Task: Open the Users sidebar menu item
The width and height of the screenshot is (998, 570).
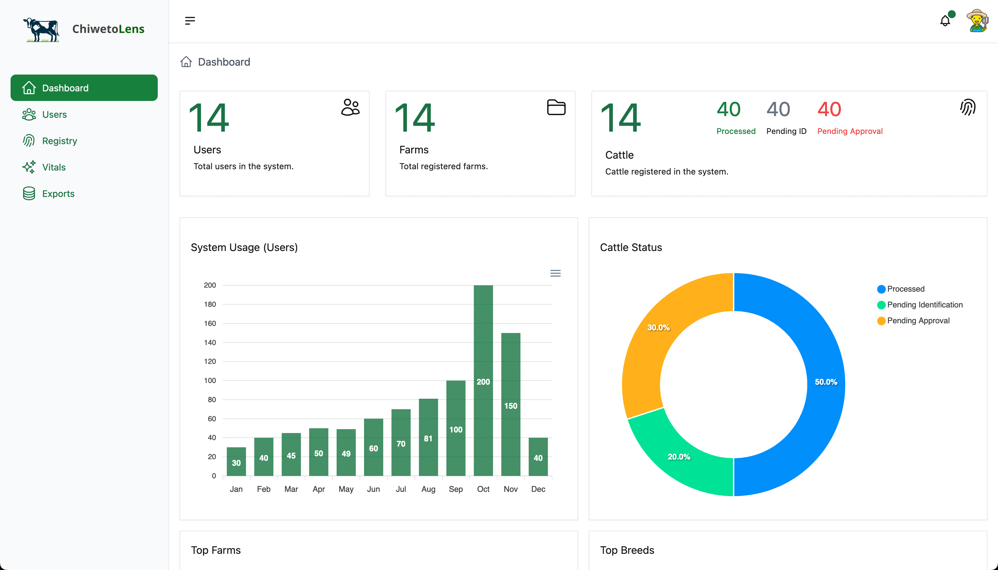Action: 84,114
